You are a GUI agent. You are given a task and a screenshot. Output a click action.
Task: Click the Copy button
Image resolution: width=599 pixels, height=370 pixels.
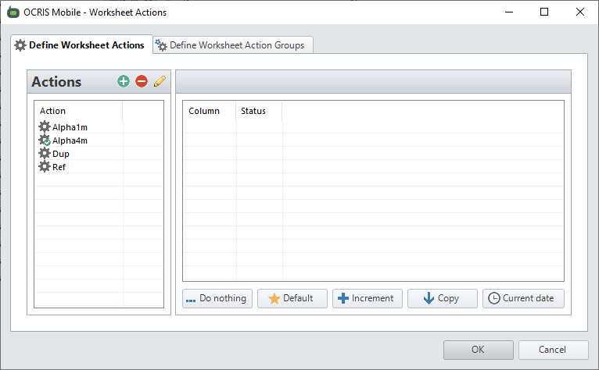point(442,298)
